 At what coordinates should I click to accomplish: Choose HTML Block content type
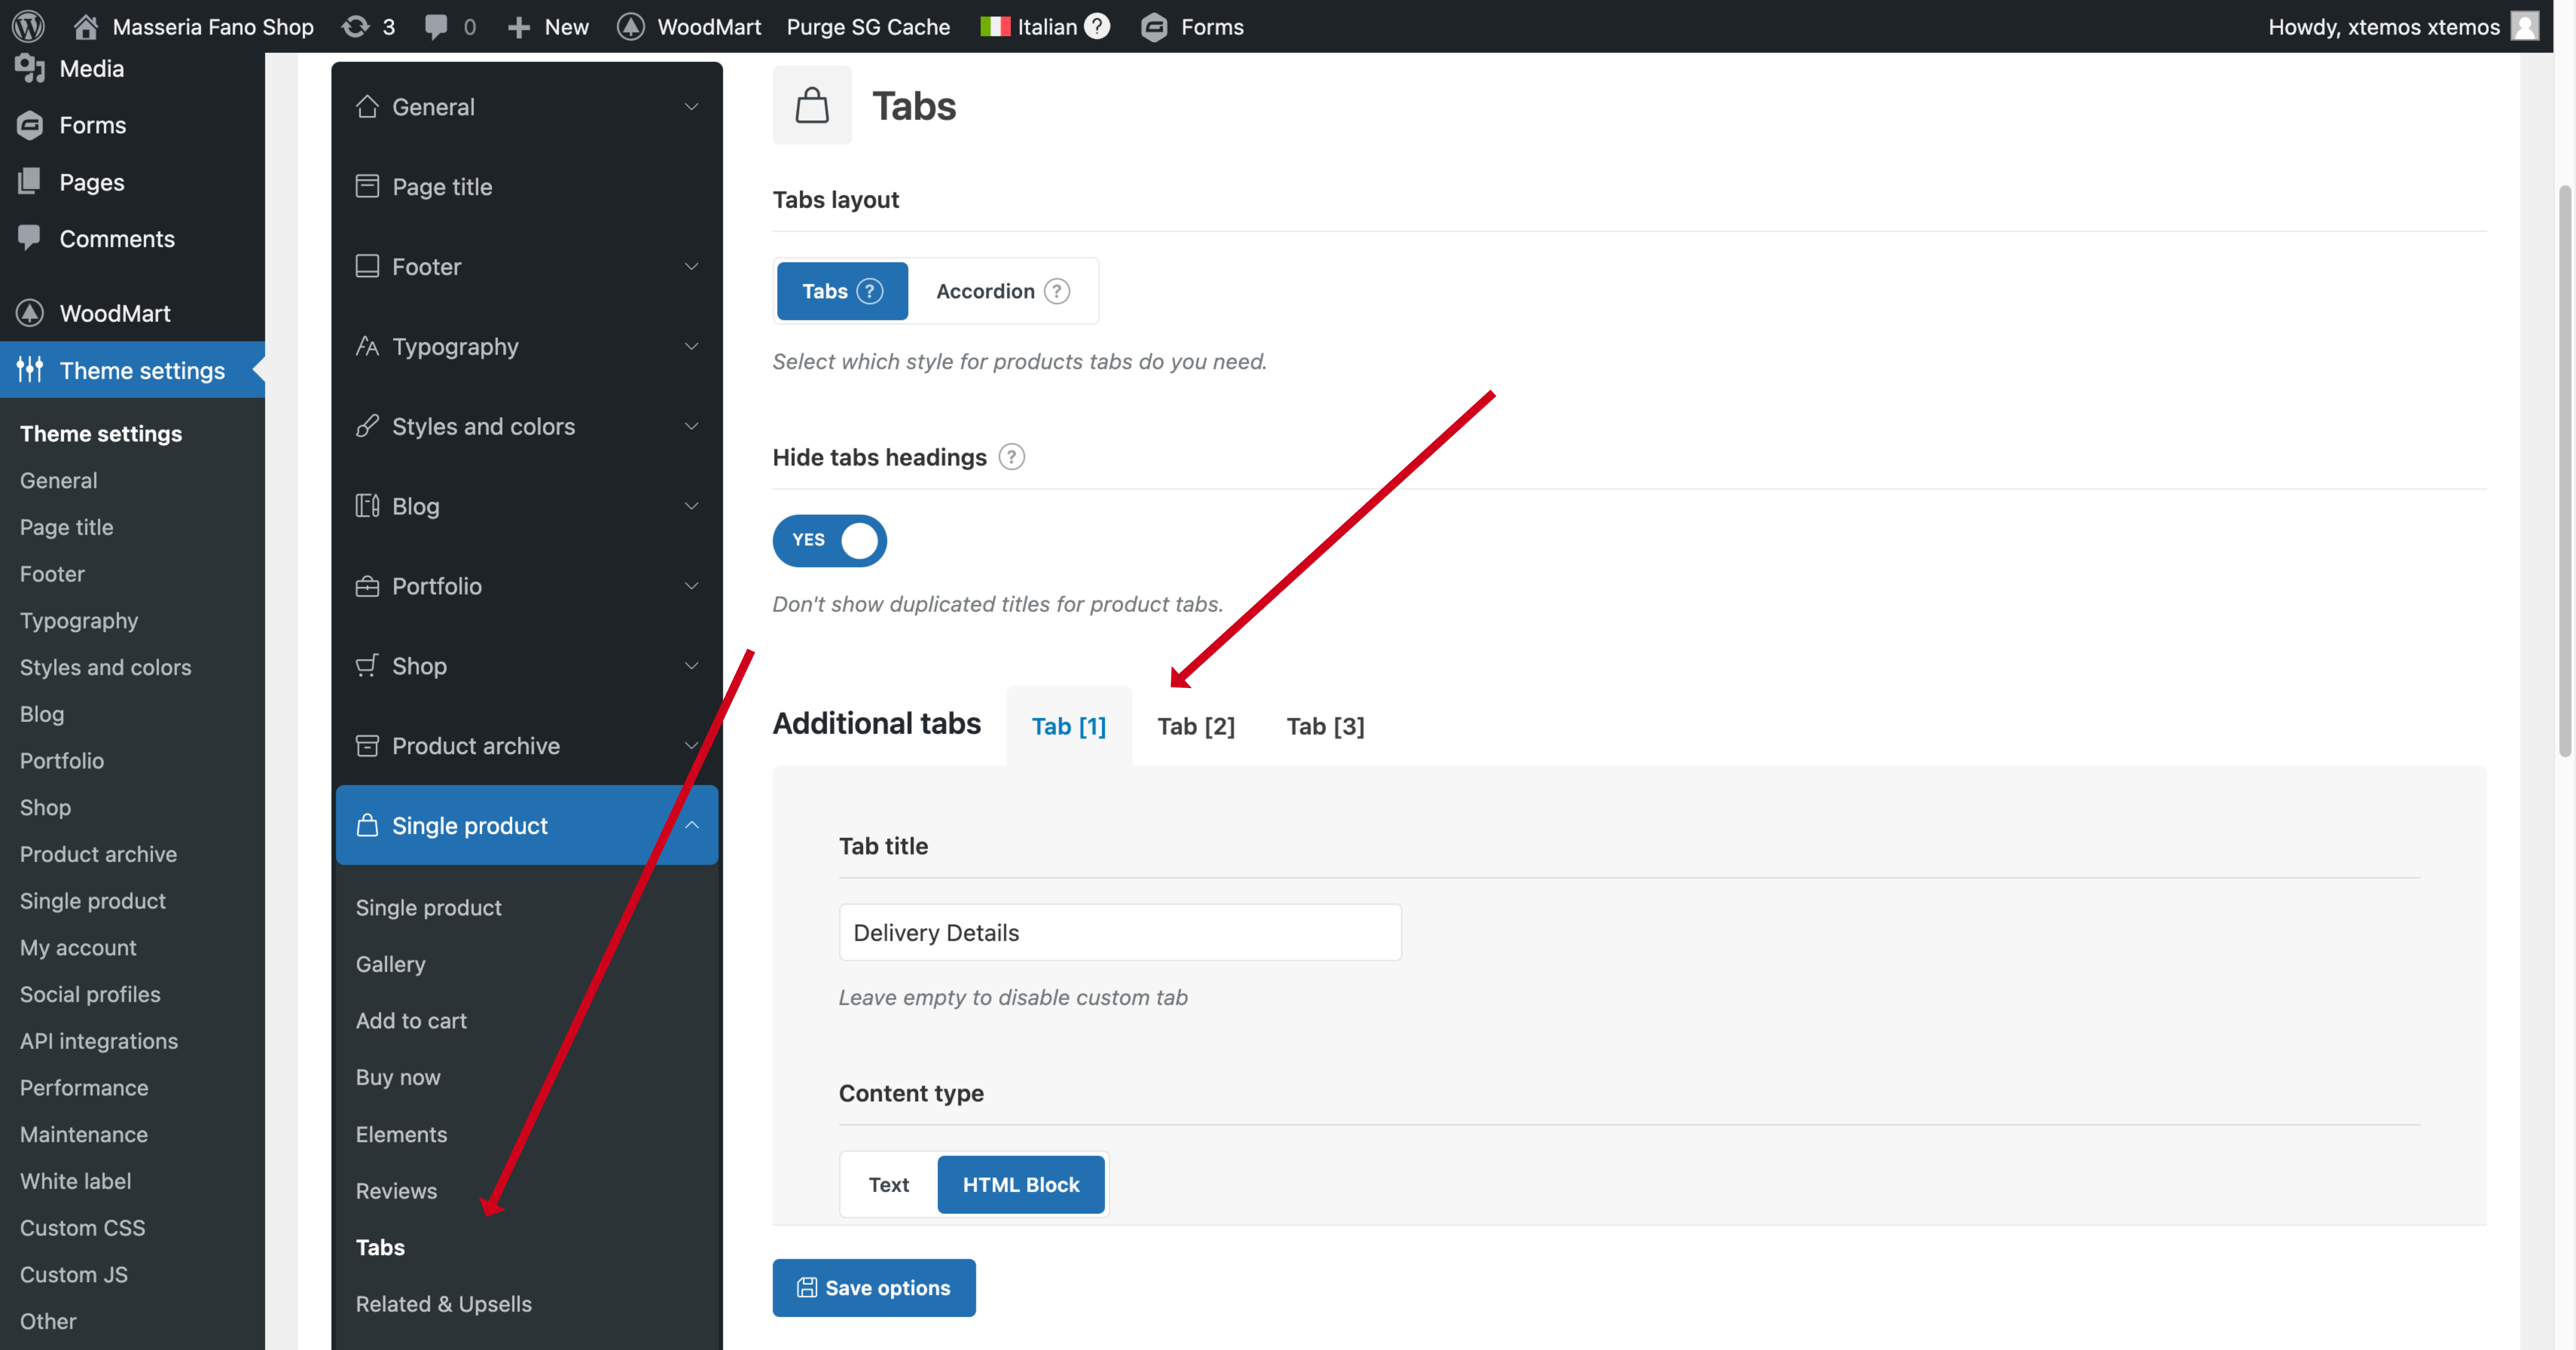click(1021, 1185)
